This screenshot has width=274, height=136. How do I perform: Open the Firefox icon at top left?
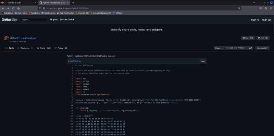[2, 3]
